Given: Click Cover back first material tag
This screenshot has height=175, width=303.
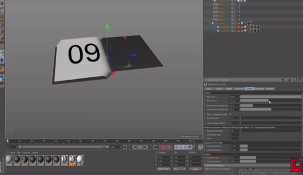Looking at the screenshot, I should click(x=252, y=31).
